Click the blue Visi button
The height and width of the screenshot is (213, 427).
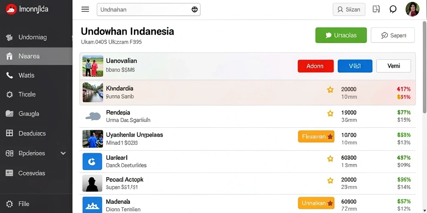point(355,66)
